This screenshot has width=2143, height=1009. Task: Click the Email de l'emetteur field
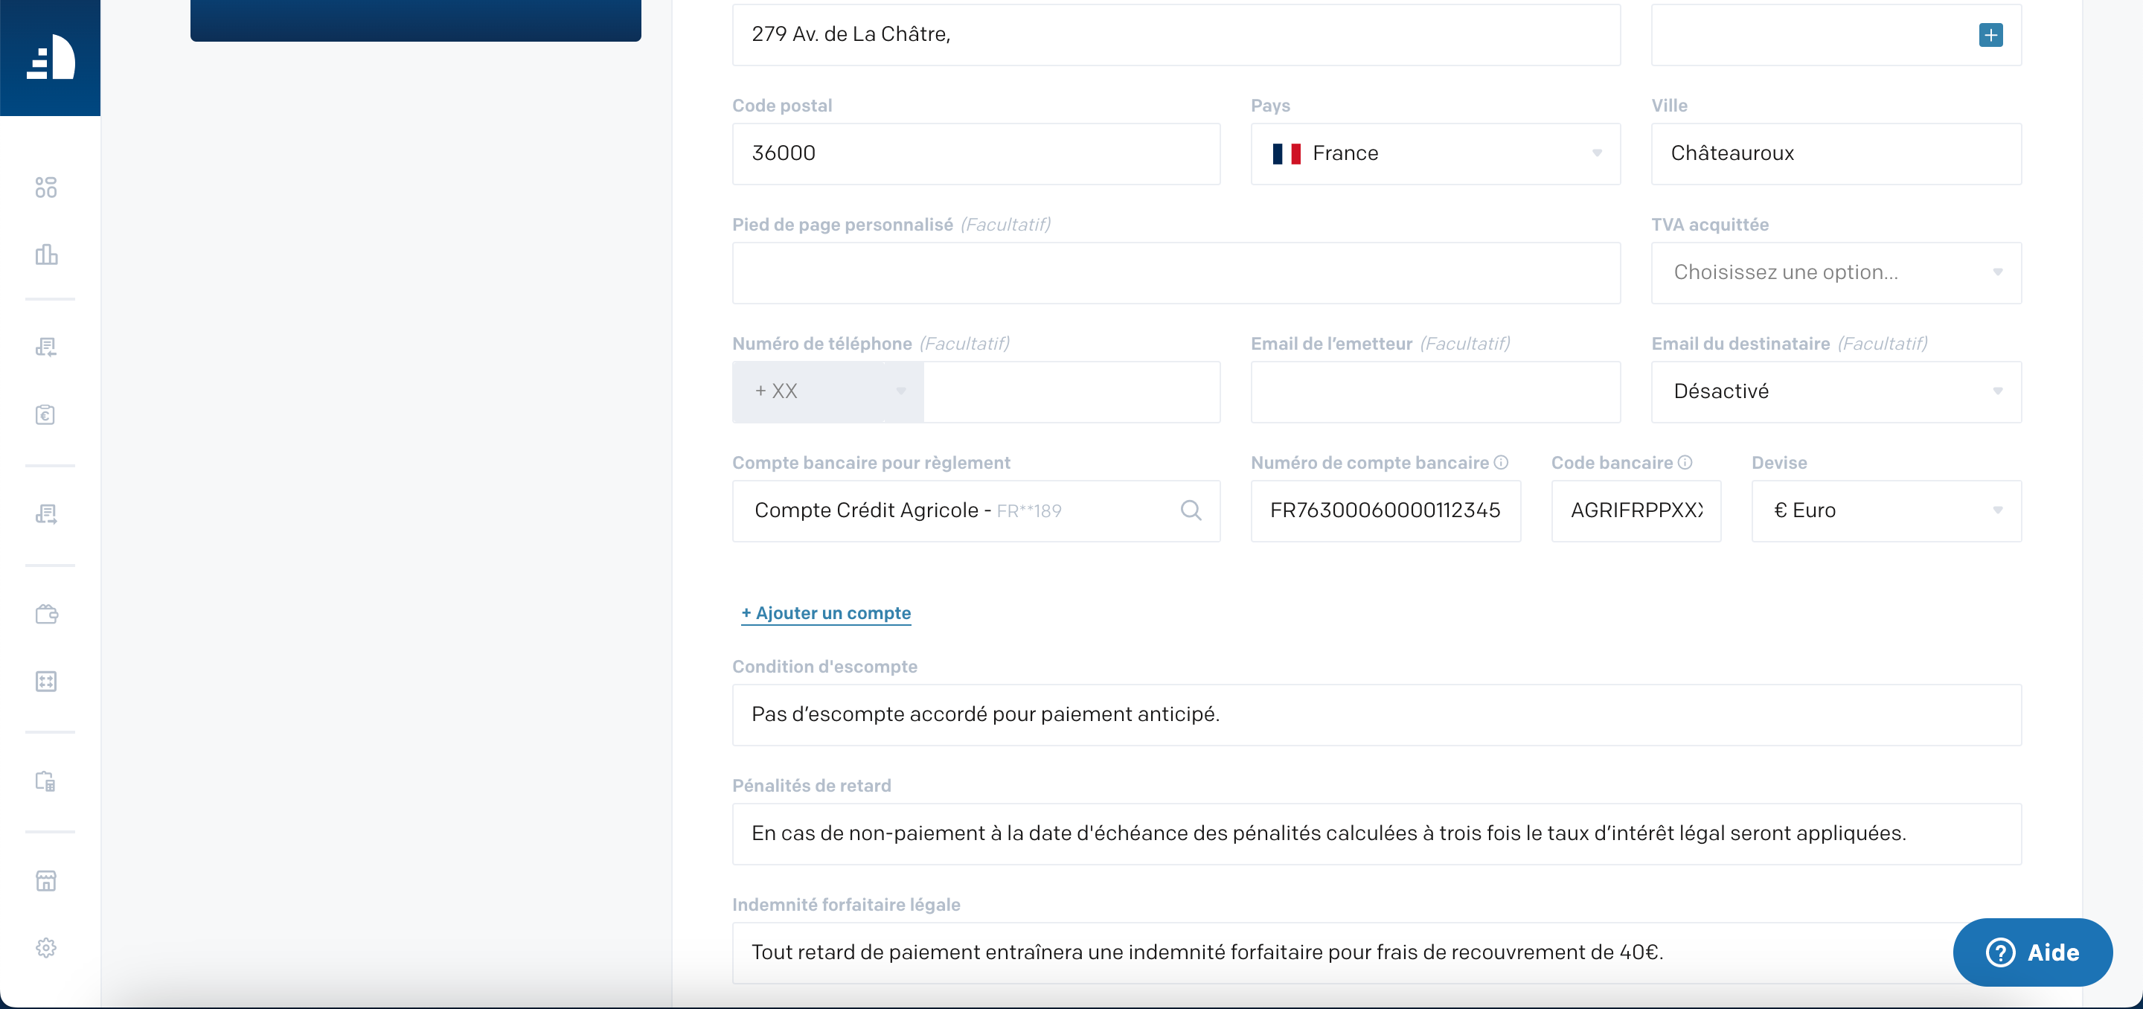1435,392
